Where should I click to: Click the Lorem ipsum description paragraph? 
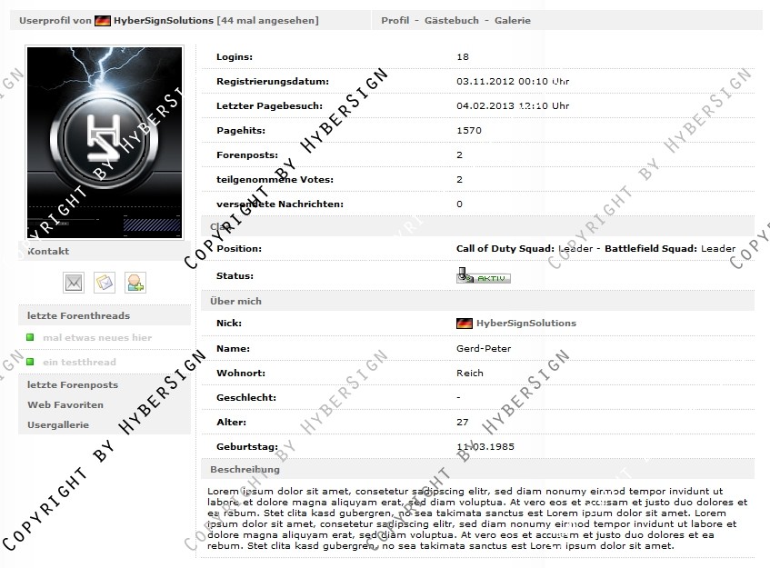pos(477,518)
